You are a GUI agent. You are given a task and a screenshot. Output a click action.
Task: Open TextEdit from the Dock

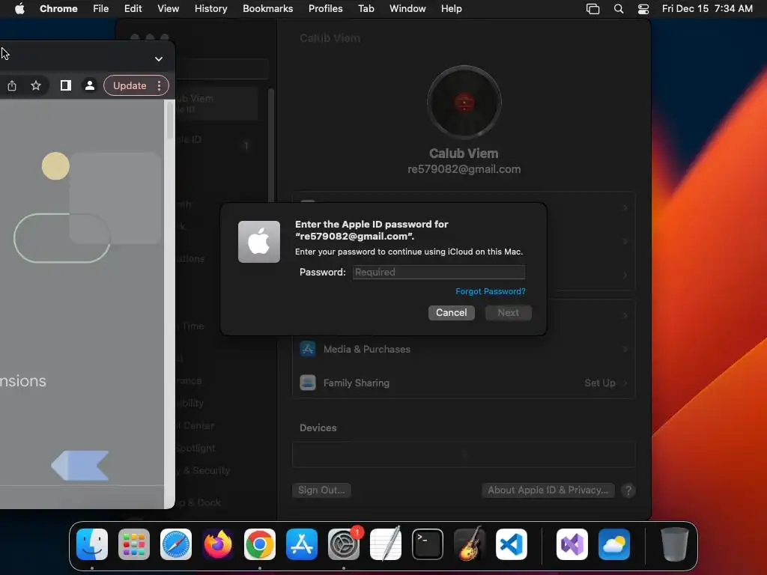click(386, 544)
